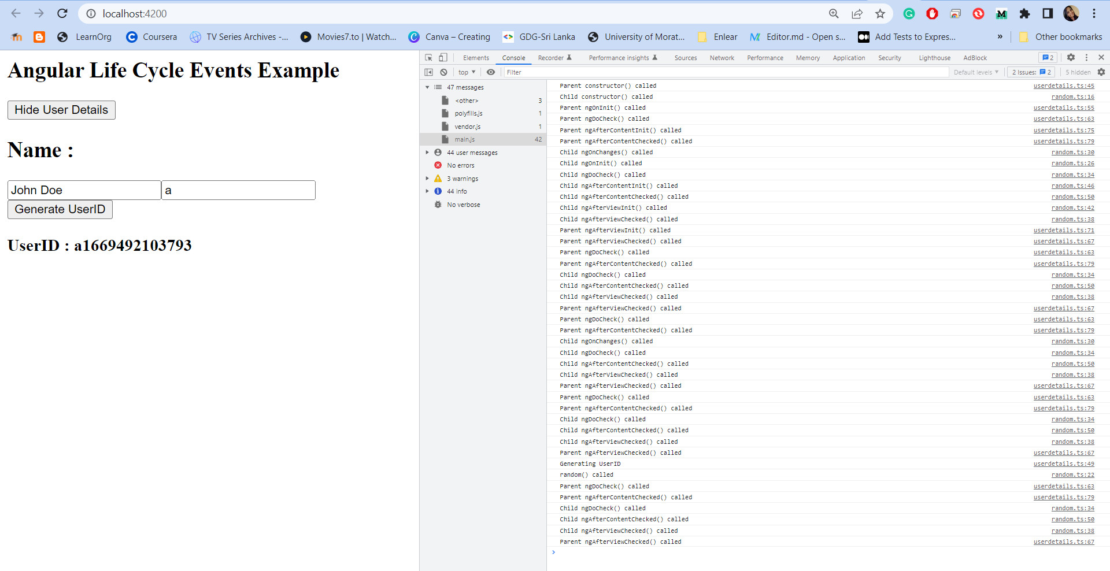
Task: Select the DevTools inspect element icon
Action: [429, 57]
